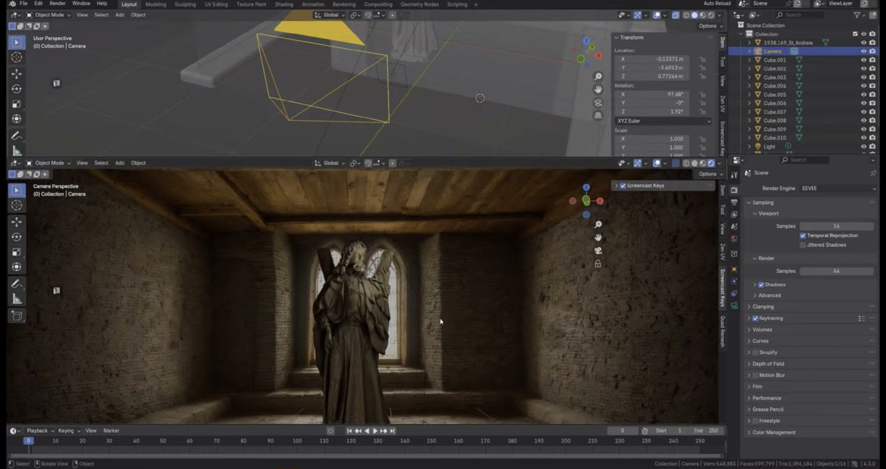Toggle camera view icon in upper viewport
Image resolution: width=886 pixels, height=469 pixels.
[x=598, y=103]
